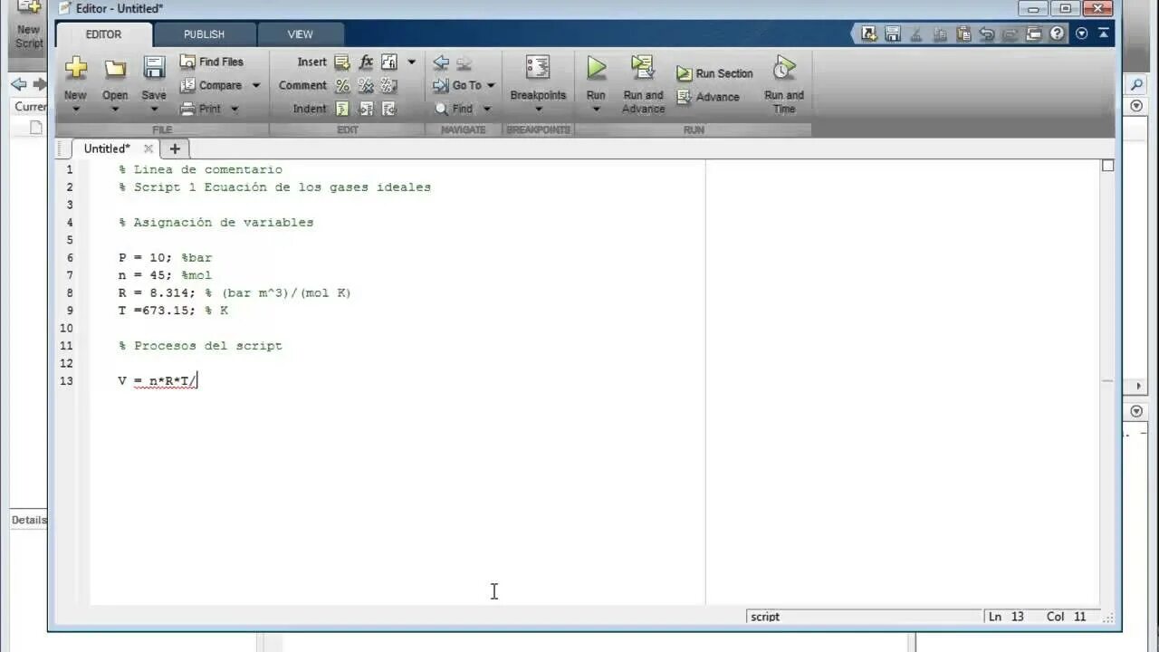Viewport: 1159px width, 652px height.
Task: Click the Undo icon in quick access toolbar
Action: coord(988,33)
